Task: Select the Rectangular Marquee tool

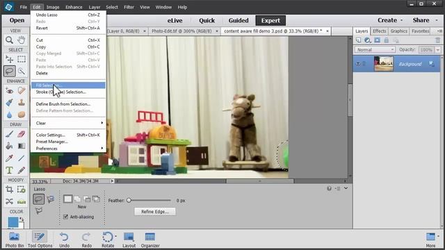Action: click(22, 59)
